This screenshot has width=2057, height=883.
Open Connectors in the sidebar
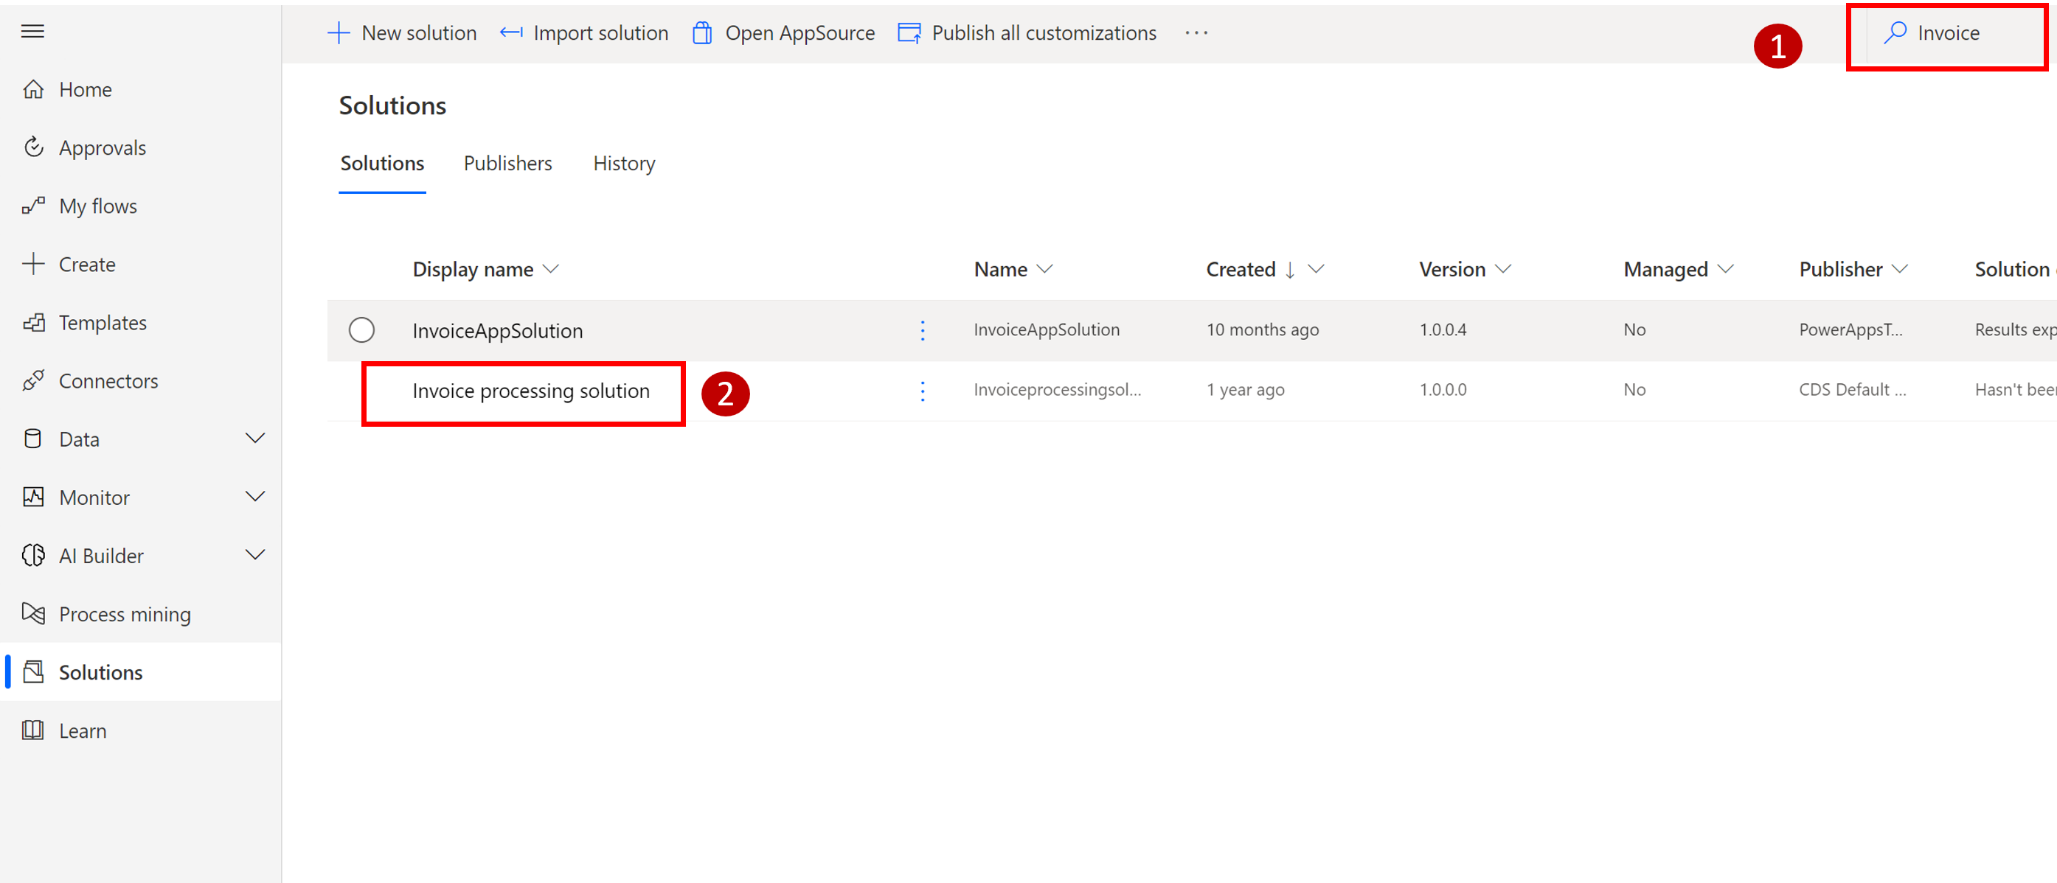(108, 380)
